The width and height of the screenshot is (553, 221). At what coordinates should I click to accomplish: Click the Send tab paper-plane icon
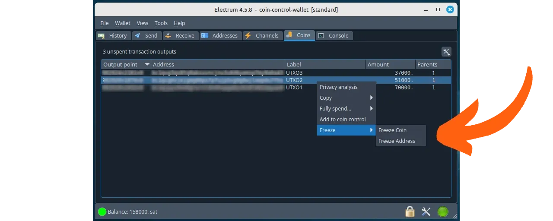[137, 35]
